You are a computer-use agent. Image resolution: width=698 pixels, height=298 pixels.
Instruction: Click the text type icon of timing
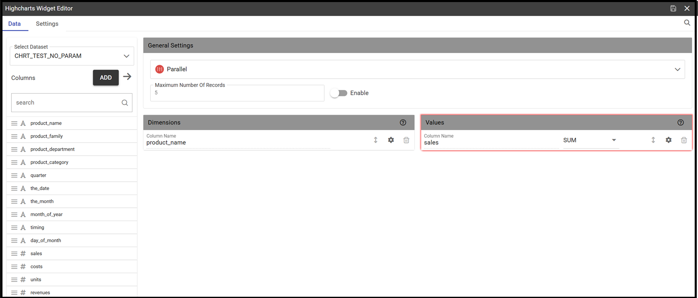(x=23, y=228)
